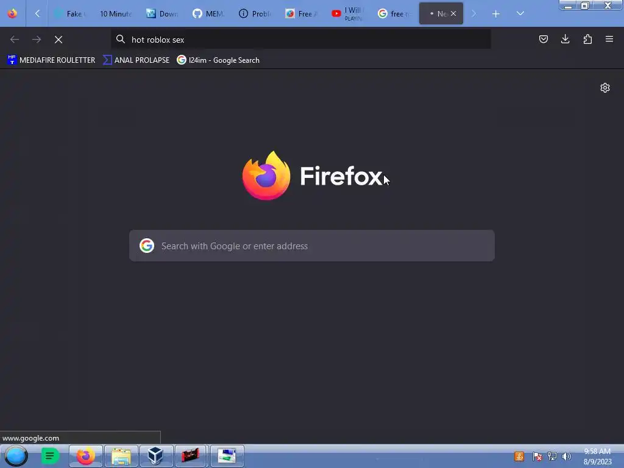Expand the list all tabs dropdown
This screenshot has height=468, width=624.
(x=520, y=13)
